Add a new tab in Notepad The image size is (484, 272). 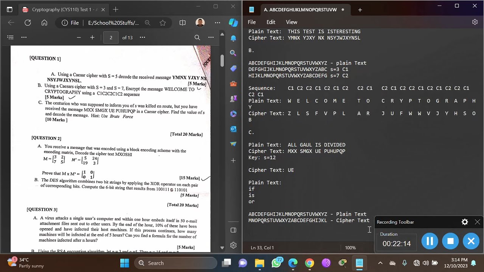click(360, 10)
